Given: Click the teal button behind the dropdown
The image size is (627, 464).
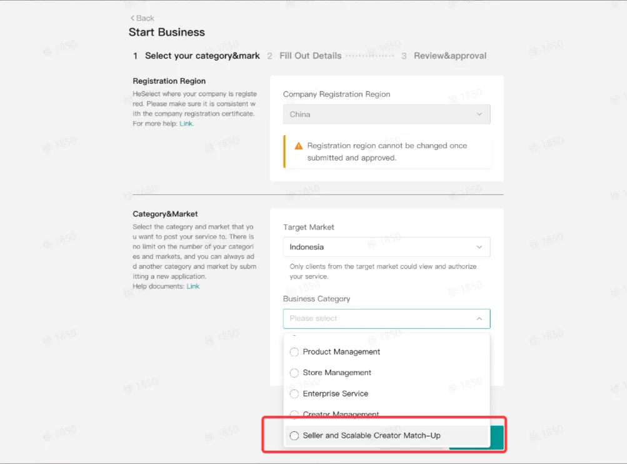Looking at the screenshot, I should coord(496,438).
